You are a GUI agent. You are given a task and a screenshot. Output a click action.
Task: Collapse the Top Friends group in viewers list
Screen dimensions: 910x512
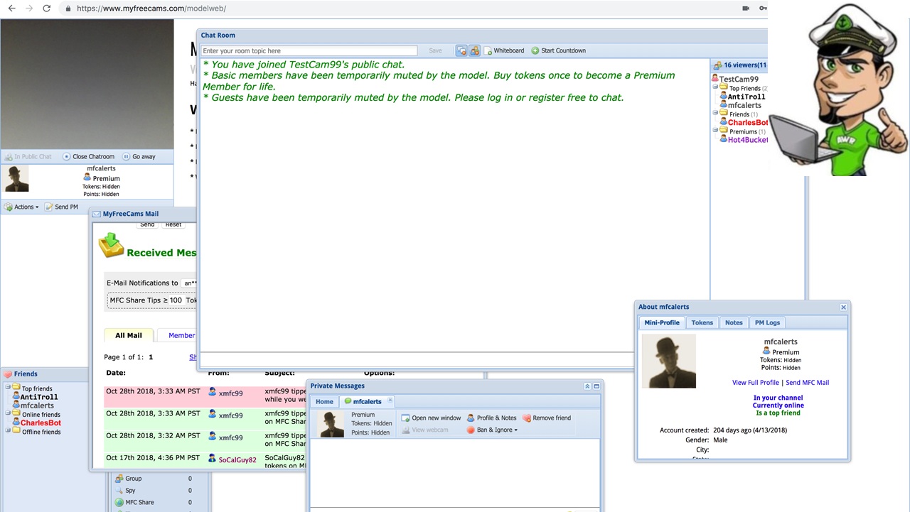tap(716, 88)
